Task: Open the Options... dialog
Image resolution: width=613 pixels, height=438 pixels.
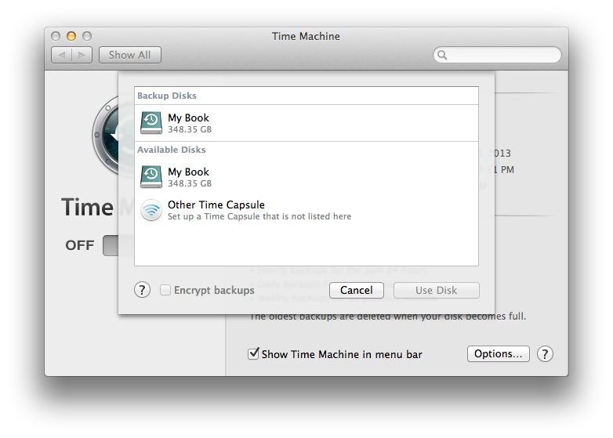Action: click(x=499, y=353)
